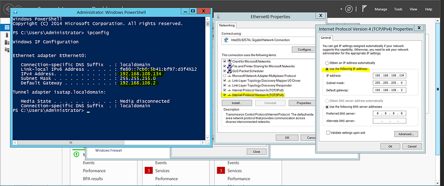The width and height of the screenshot is (444, 186).
Task: Open the View menu
Action: pos(414,9)
